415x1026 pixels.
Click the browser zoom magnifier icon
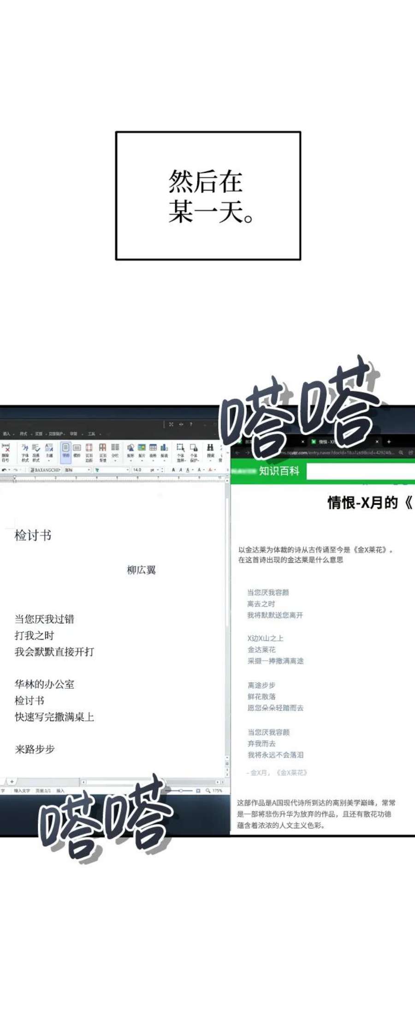(401, 453)
